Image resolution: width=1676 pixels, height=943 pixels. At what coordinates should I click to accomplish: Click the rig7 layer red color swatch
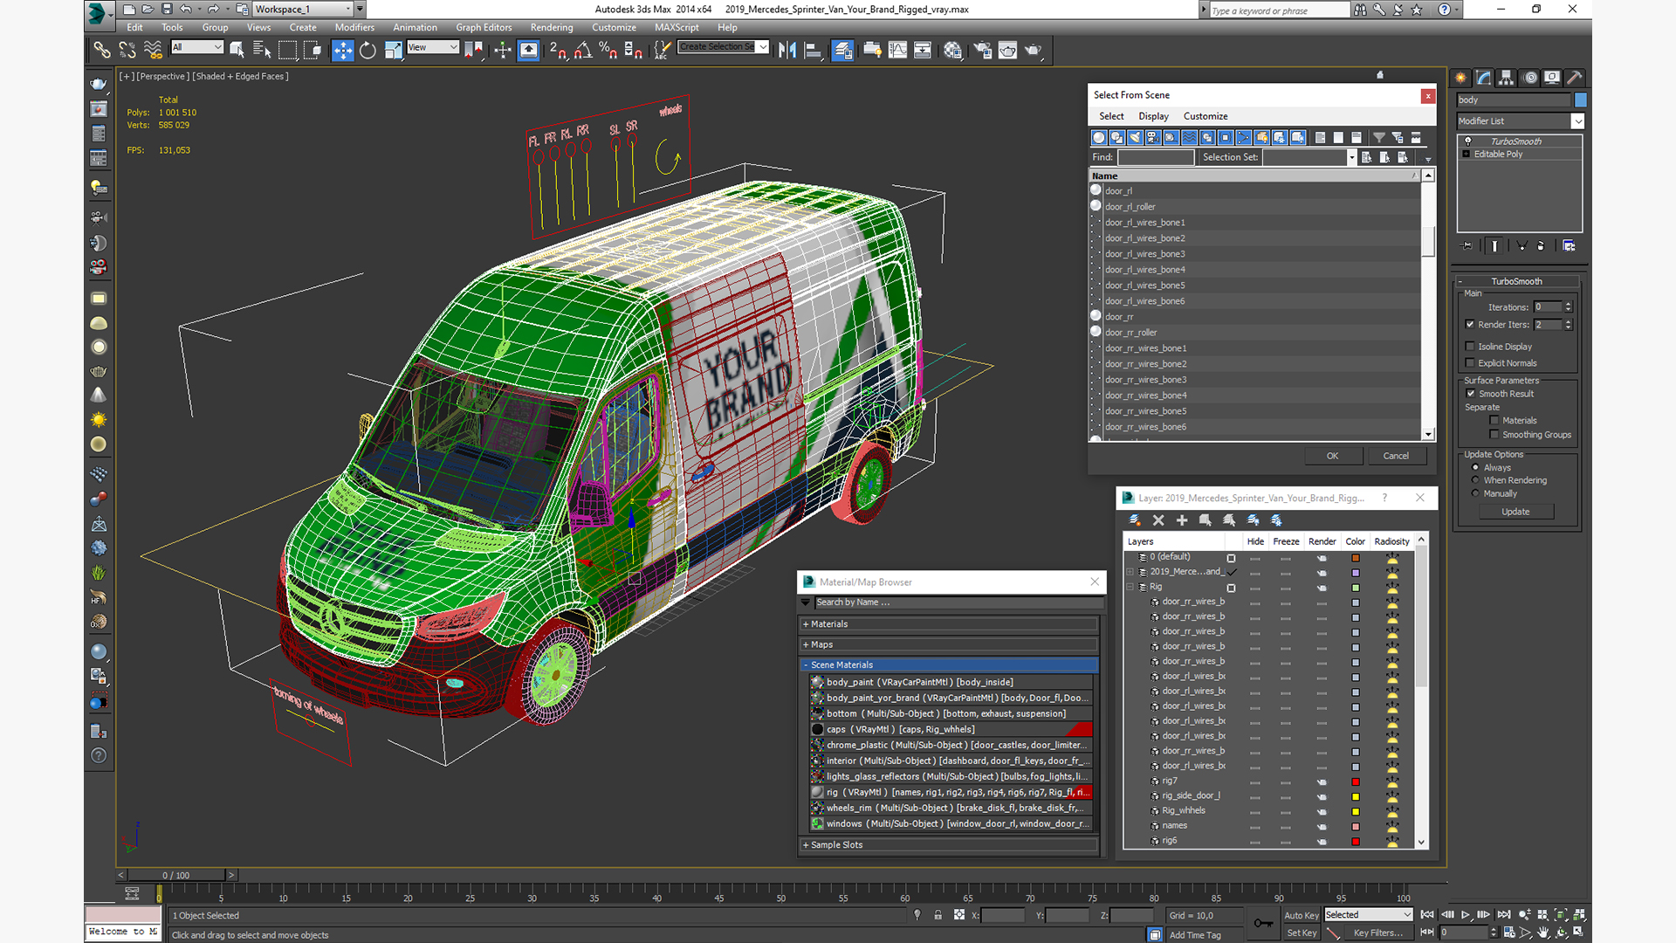(x=1356, y=781)
